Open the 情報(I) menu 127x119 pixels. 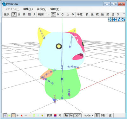coord(55,9)
